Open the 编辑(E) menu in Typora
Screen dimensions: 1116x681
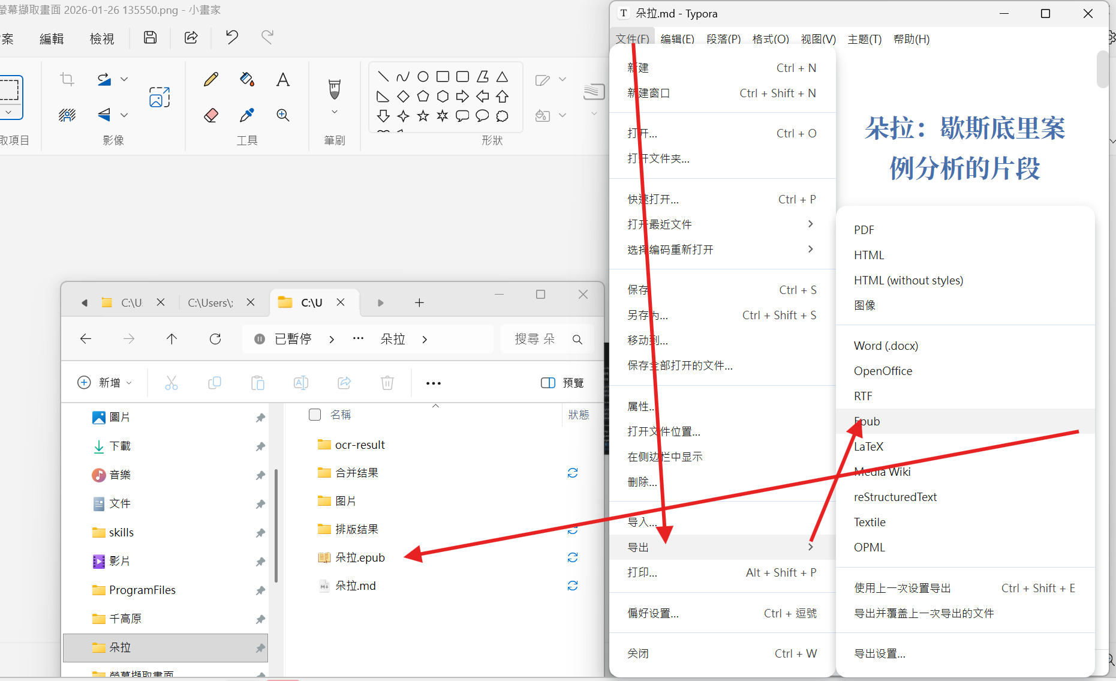coord(678,39)
